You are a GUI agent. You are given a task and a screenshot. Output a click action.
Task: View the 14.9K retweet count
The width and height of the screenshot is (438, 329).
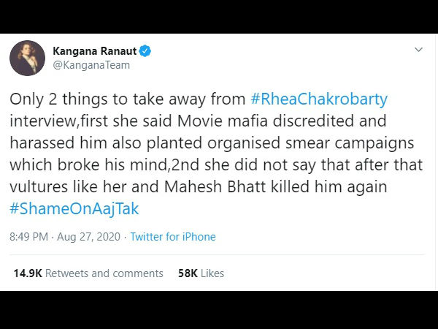coord(28,273)
